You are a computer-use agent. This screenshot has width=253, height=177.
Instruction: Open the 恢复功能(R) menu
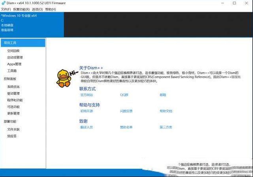pyautogui.click(x=21, y=9)
